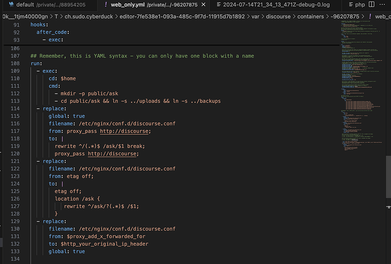The height and width of the screenshot is (264, 391).
Task: Click '$proxy_add_x_forwarded_for' value
Action: pos(106,236)
